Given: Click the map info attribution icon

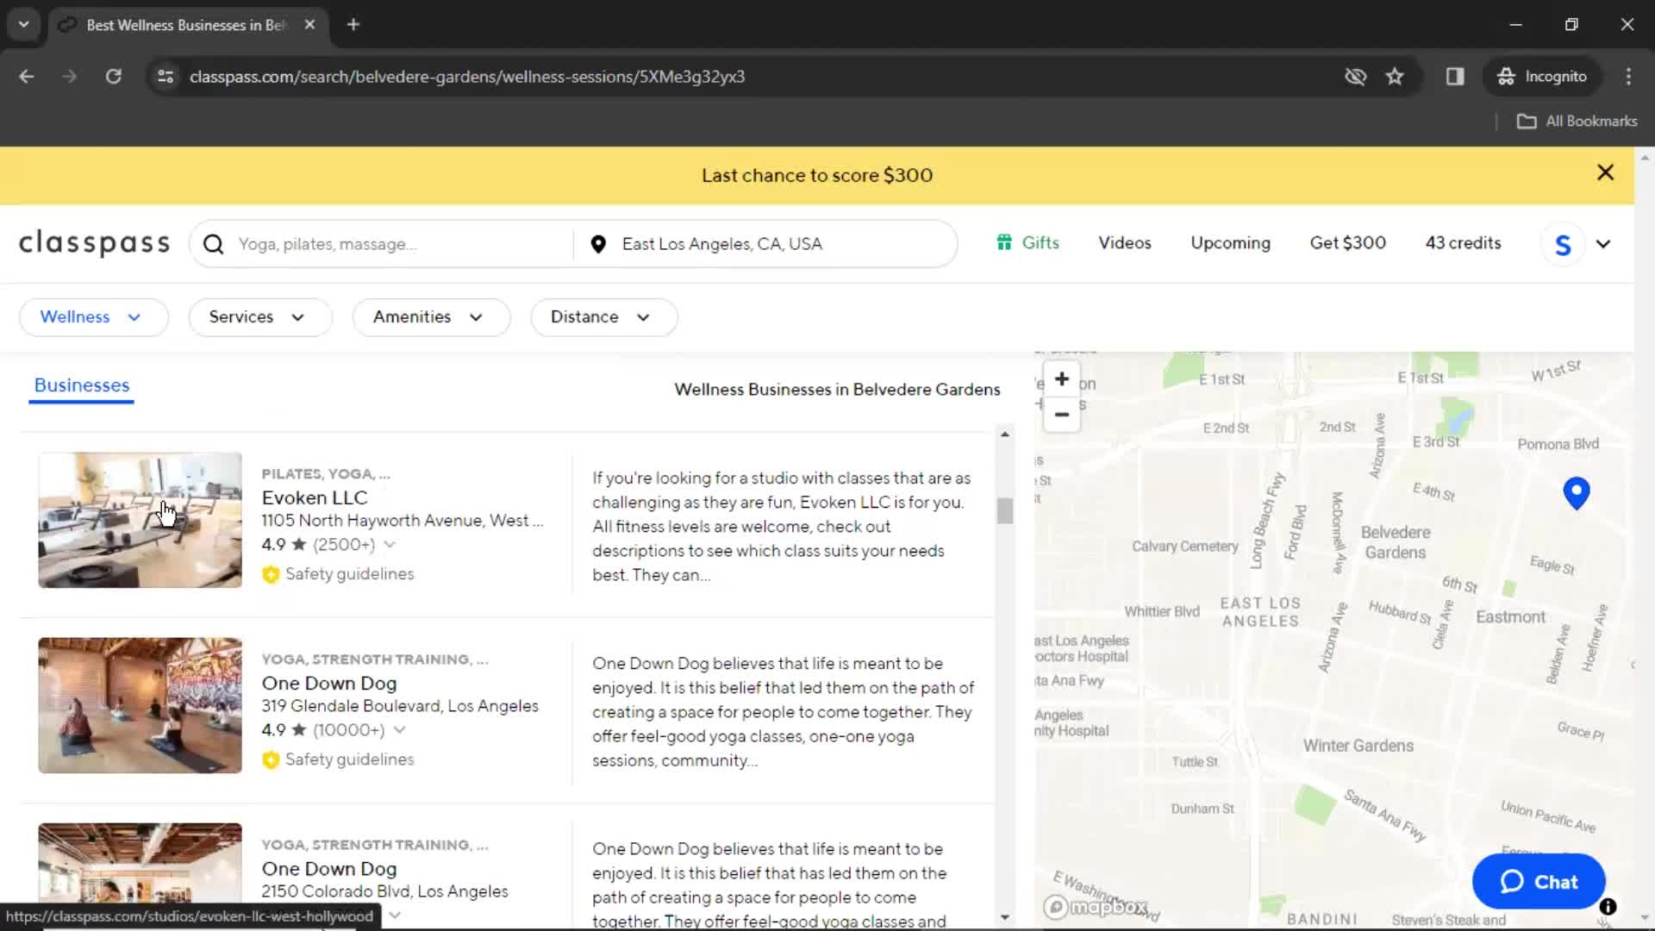Looking at the screenshot, I should 1608,907.
